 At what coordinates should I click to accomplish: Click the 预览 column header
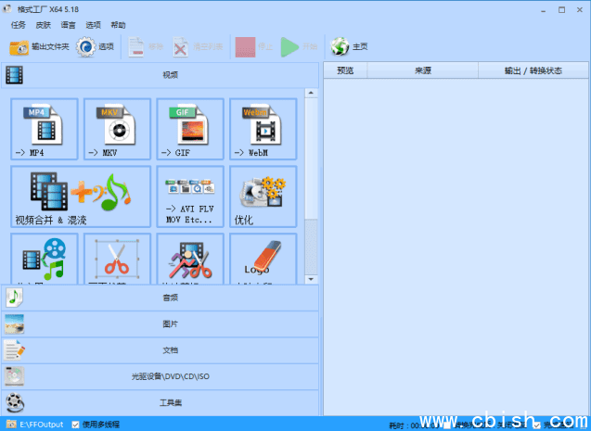point(345,70)
